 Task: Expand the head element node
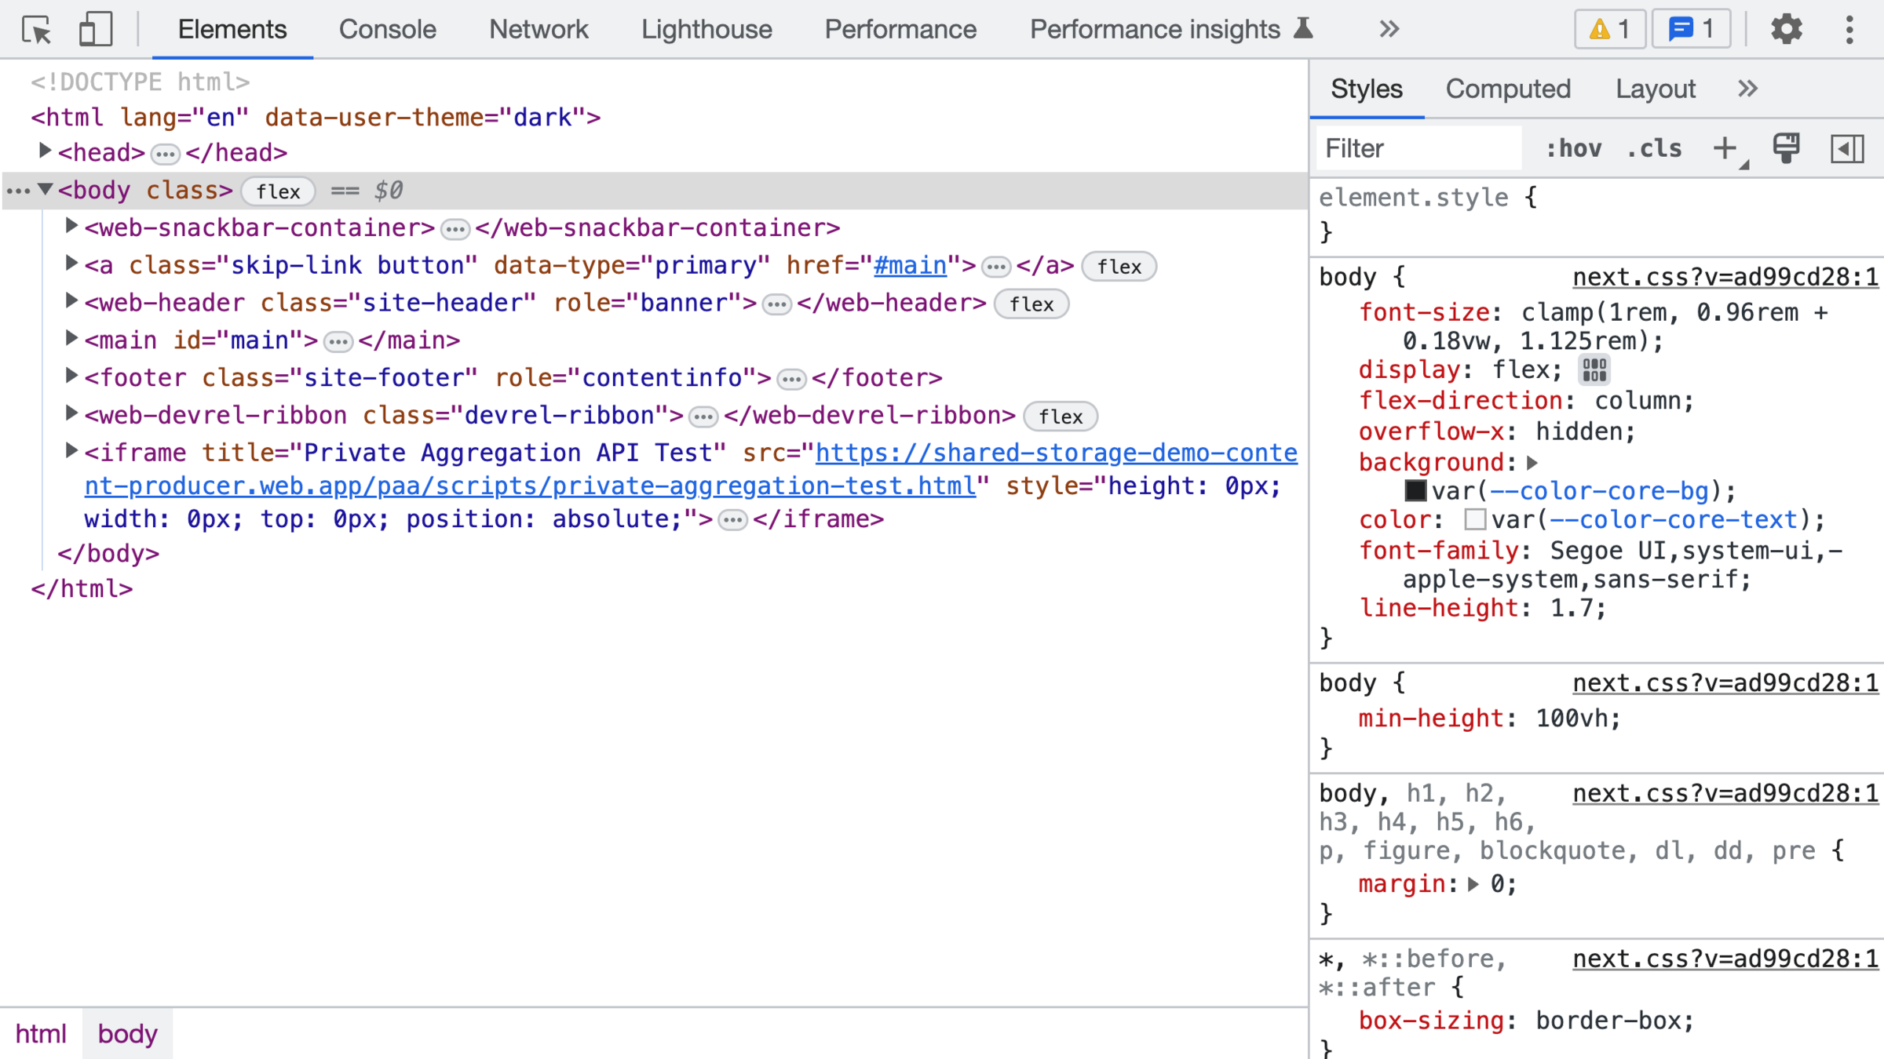(45, 151)
